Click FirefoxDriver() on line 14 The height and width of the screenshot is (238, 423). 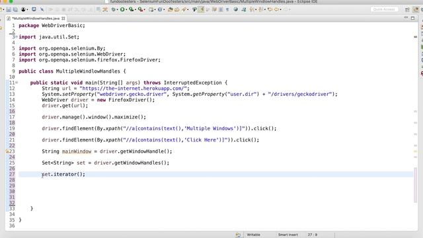[130, 100]
